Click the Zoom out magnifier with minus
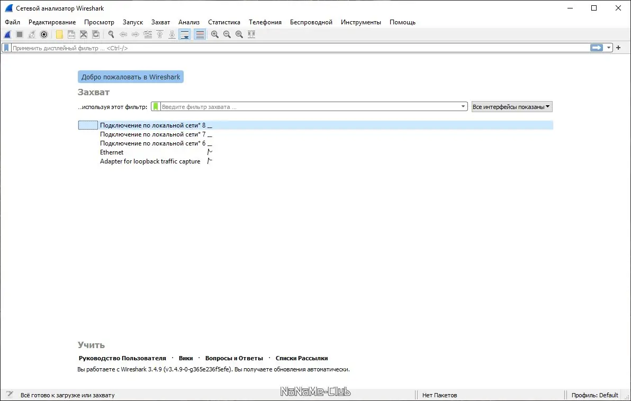 click(227, 34)
